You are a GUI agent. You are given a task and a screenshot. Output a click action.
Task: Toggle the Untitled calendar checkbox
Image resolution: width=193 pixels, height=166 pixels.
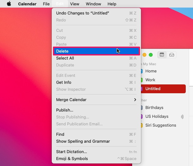tap(142, 89)
